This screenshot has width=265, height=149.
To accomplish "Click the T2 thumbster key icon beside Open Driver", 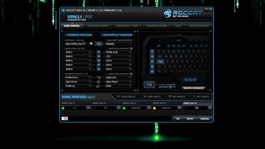I will click(x=99, y=82).
